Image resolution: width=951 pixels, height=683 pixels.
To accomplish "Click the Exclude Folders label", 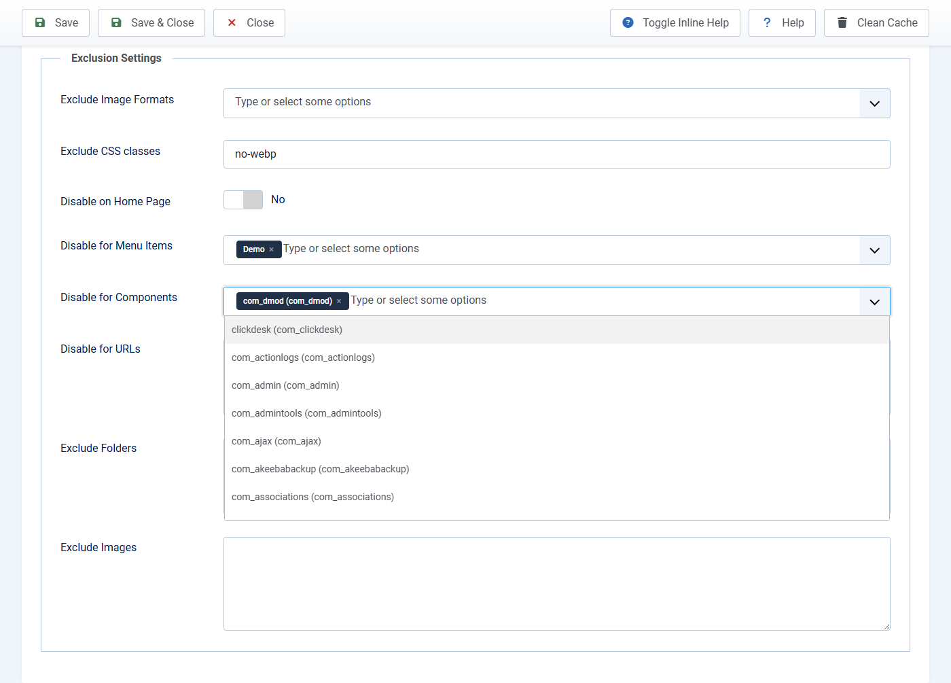I will [98, 449].
